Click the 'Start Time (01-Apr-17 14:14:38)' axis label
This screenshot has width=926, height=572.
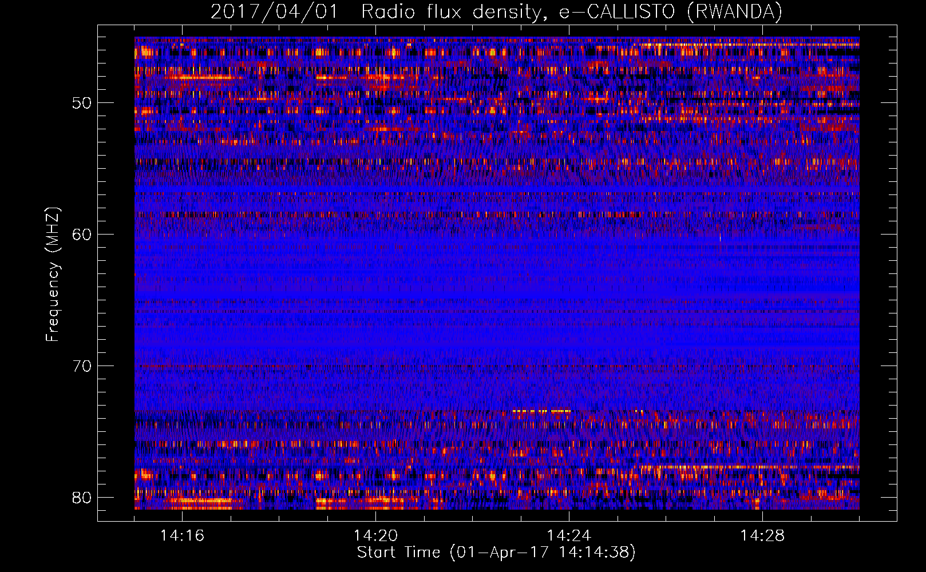[496, 553]
